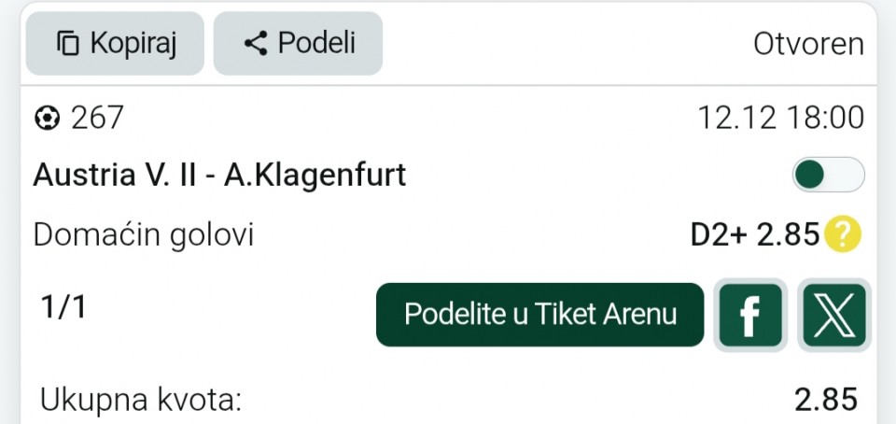Click the Otvoren ticket status
The height and width of the screenshot is (424, 896).
tap(808, 44)
